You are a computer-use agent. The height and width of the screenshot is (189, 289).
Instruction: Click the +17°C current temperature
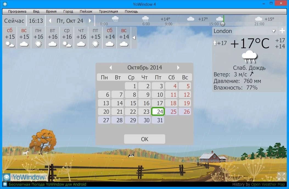[250, 44]
